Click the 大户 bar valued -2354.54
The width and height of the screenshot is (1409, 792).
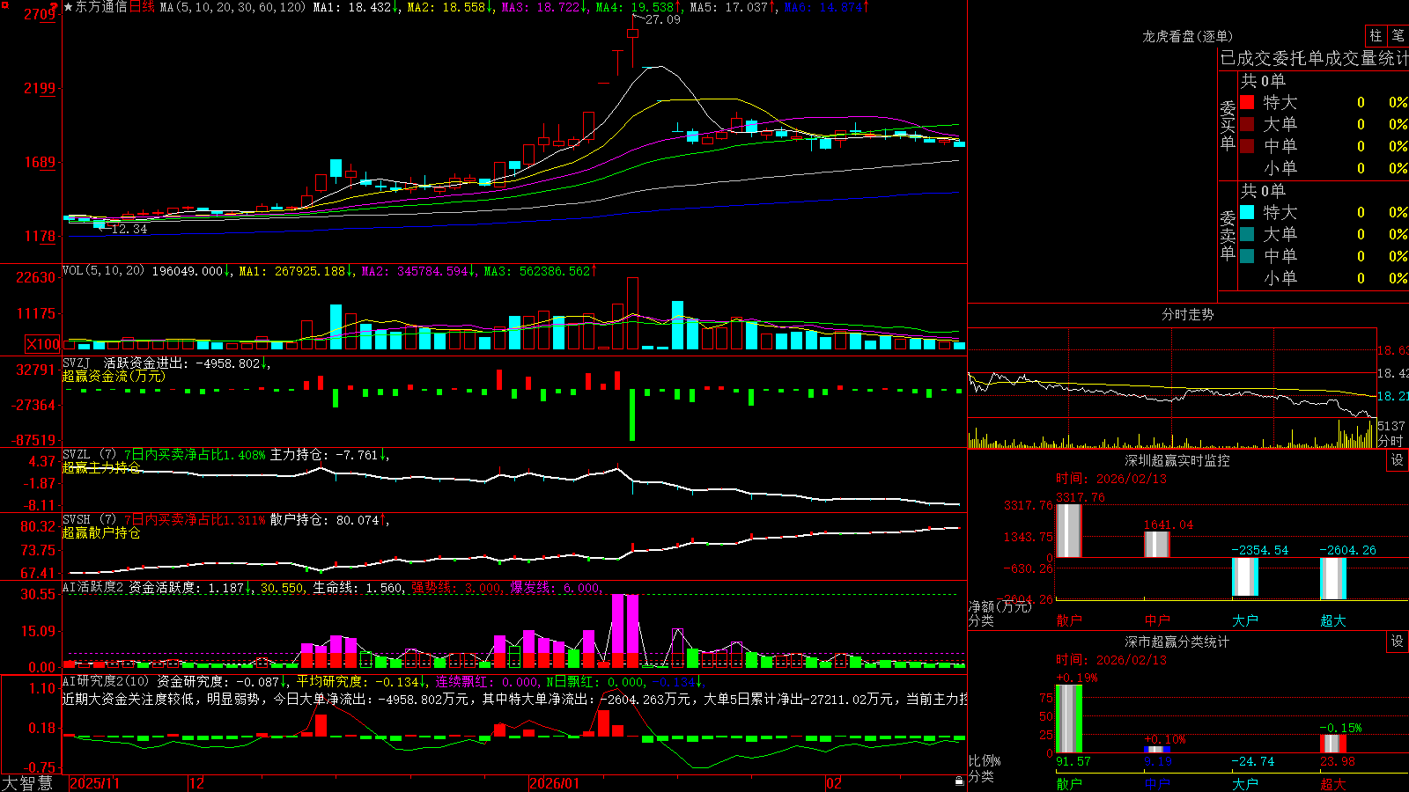point(1245,577)
